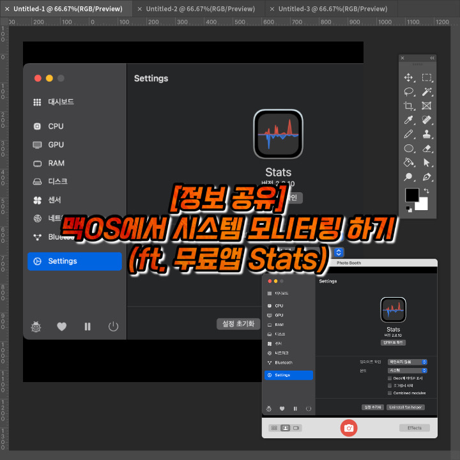Click 설정 초기화 button in large Stats window
Viewport: 460px width, 460px height.
point(238,324)
